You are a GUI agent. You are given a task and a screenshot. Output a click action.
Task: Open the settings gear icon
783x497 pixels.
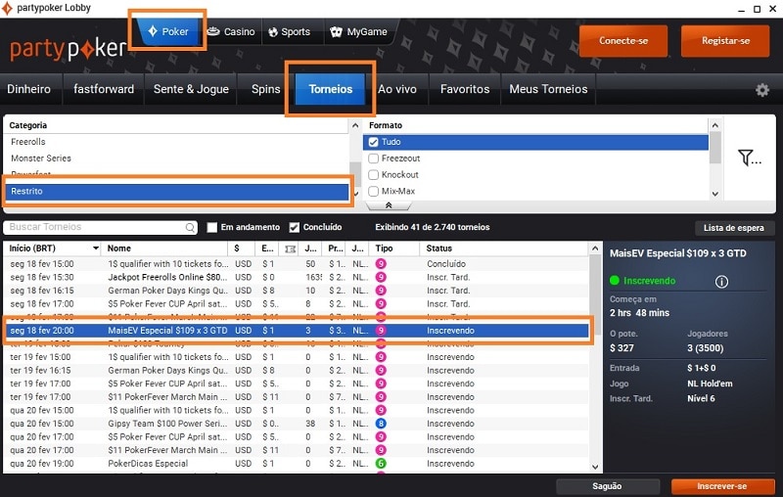tap(762, 90)
